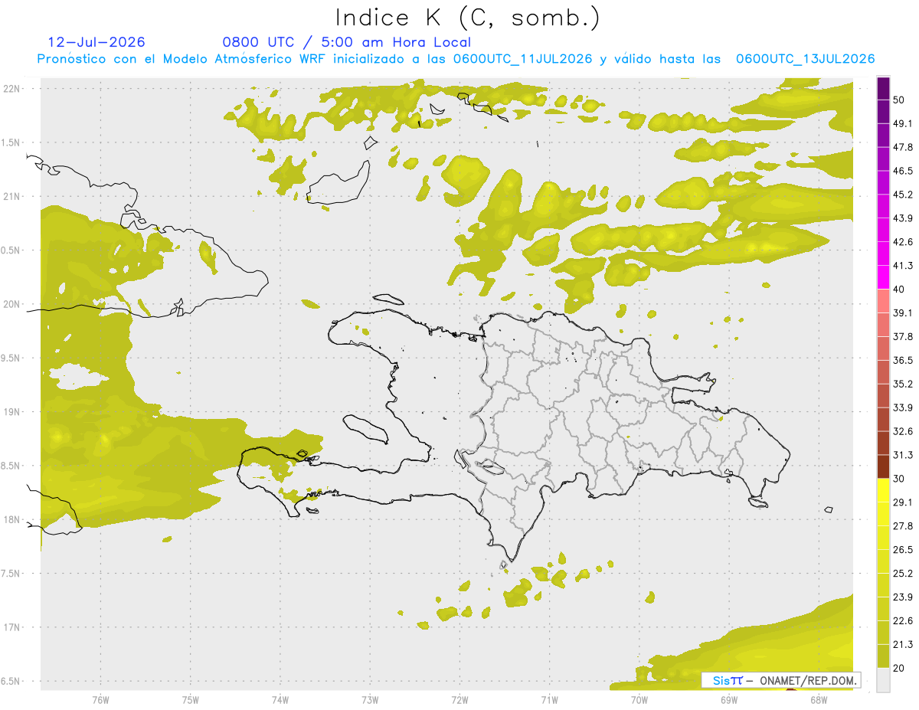Click legend value '21.3'
The height and width of the screenshot is (710, 919).
[903, 645]
